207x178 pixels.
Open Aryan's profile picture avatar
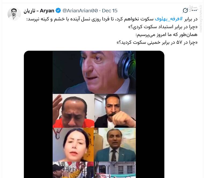[14, 14]
